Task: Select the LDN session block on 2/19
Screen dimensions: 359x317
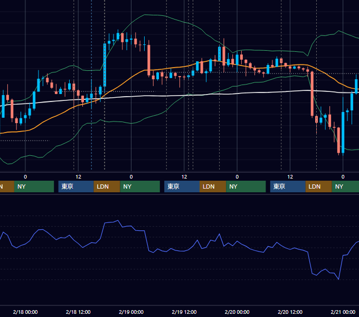Action: click(x=213, y=187)
